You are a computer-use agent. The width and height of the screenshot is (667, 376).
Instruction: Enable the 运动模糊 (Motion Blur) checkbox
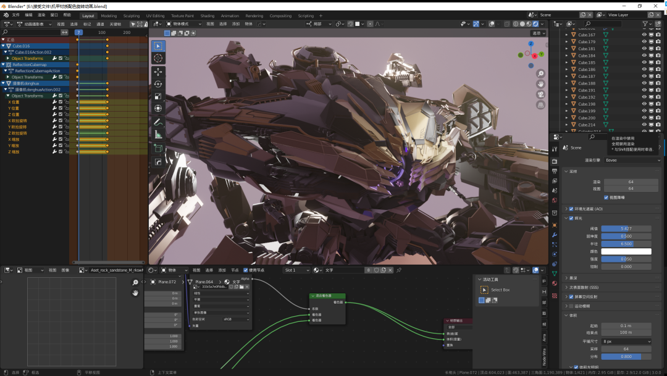(571, 306)
